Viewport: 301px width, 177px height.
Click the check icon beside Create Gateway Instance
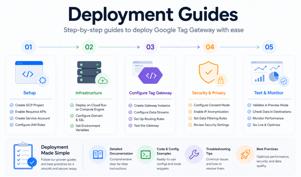[130, 106]
